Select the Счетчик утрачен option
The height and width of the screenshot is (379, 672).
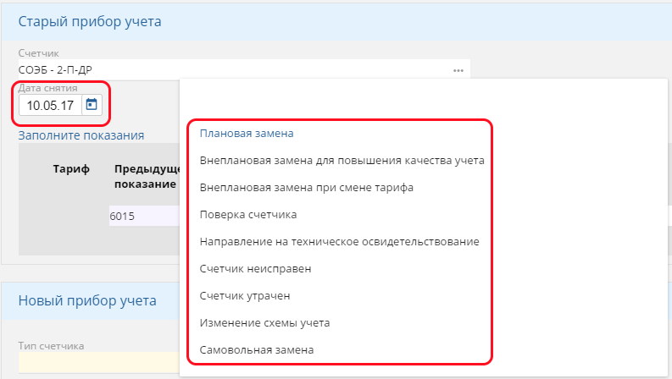tap(245, 296)
